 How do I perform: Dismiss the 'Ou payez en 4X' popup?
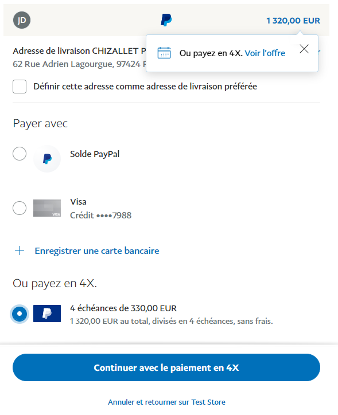(x=304, y=49)
